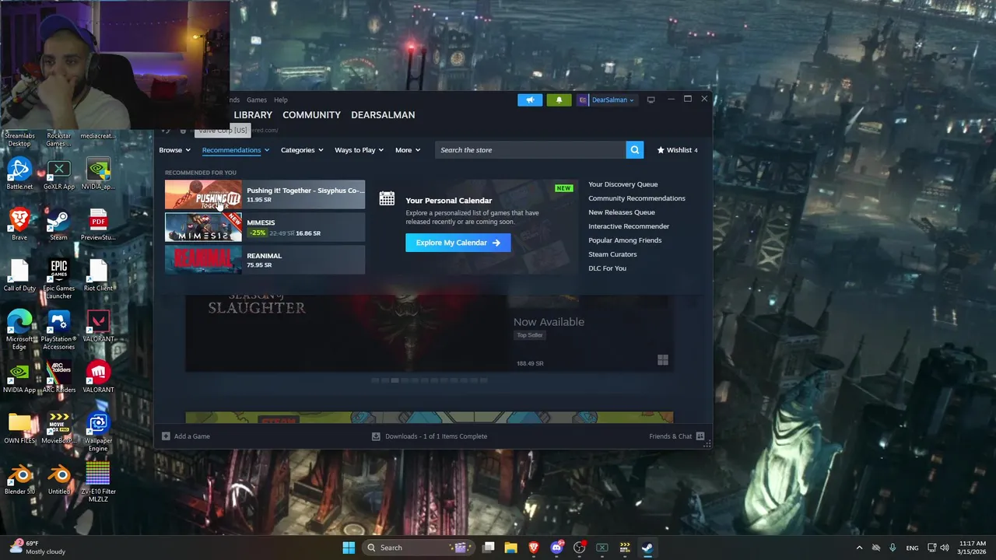Select the Microsoft Edge desktop icon

pyautogui.click(x=19, y=330)
